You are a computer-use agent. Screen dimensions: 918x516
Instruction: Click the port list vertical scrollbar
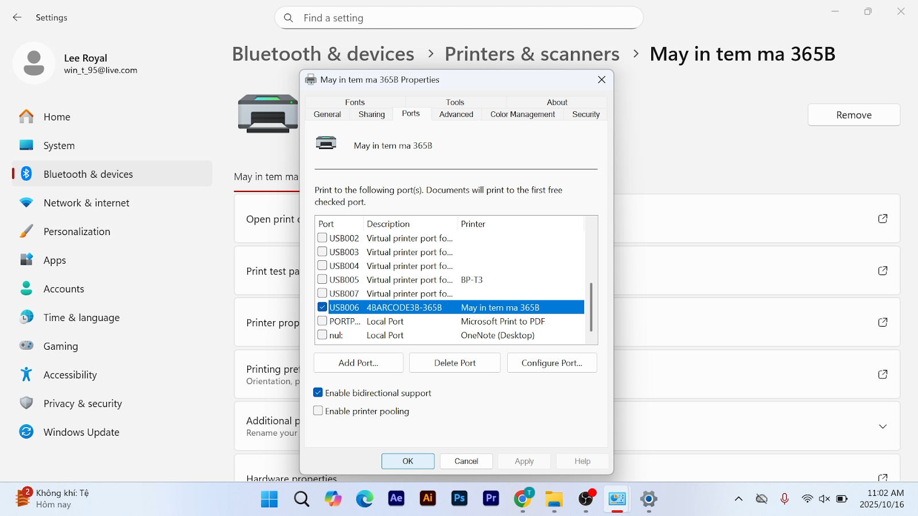coord(591,307)
